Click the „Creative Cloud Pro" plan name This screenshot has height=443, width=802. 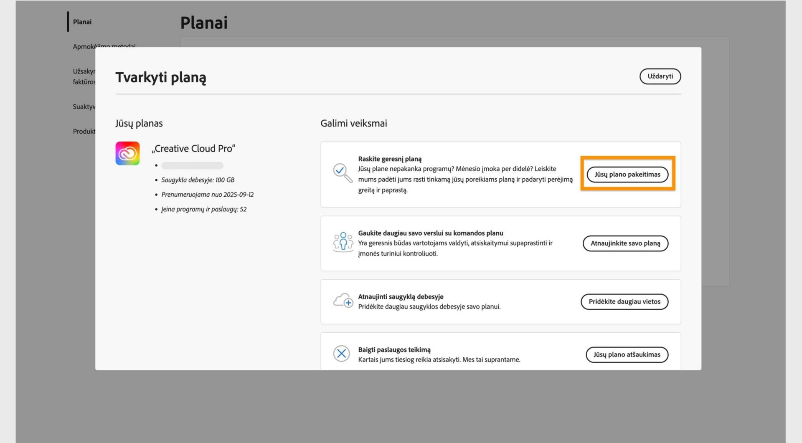(193, 149)
